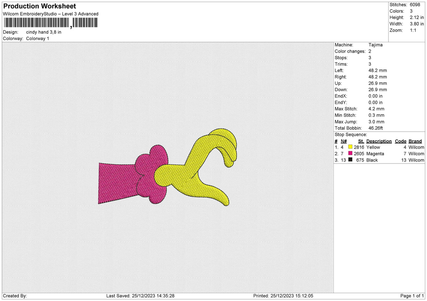Click stitch count '2816' in the Yellow row
The height and width of the screenshot is (301, 427).
[359, 147]
